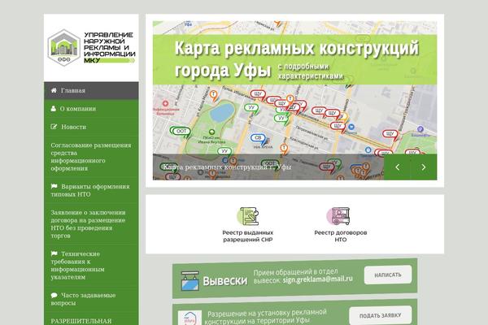
Task: Click the НАПИСАТЬ button
Action: pos(388,275)
